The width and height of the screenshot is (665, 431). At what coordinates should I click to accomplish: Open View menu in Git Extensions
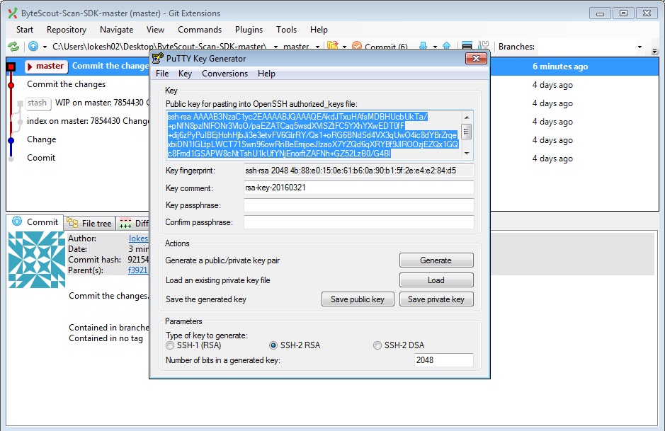[155, 30]
